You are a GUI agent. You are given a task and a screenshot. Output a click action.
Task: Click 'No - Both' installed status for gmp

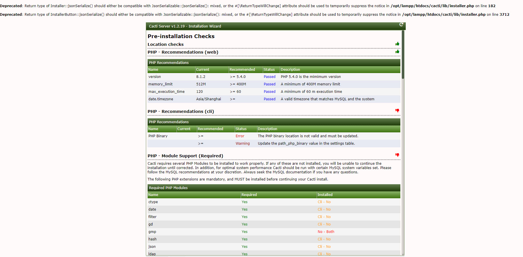tap(326, 232)
